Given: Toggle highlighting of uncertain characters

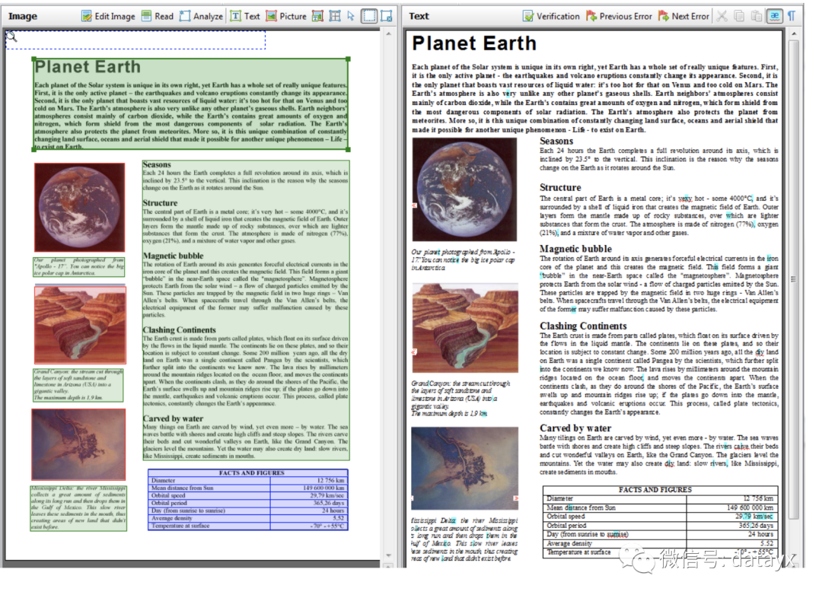Looking at the screenshot, I should pyautogui.click(x=775, y=16).
